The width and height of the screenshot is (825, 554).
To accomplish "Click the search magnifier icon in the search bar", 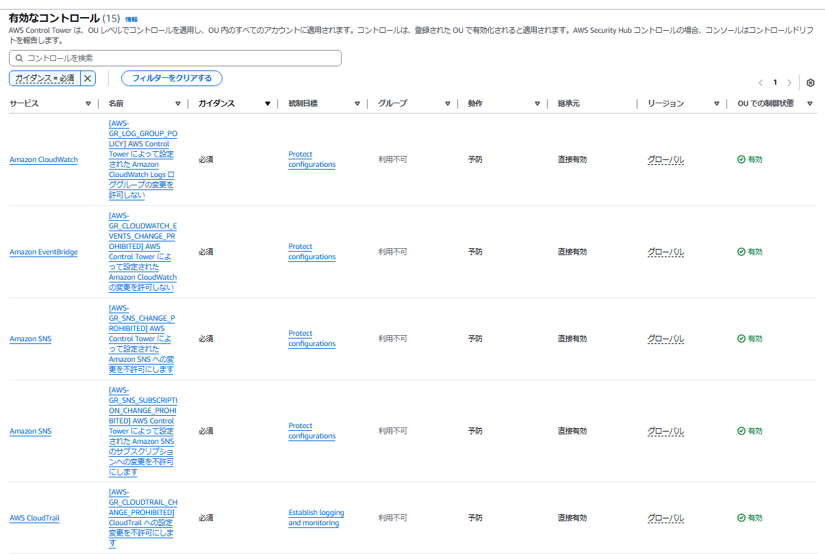I will (18, 58).
